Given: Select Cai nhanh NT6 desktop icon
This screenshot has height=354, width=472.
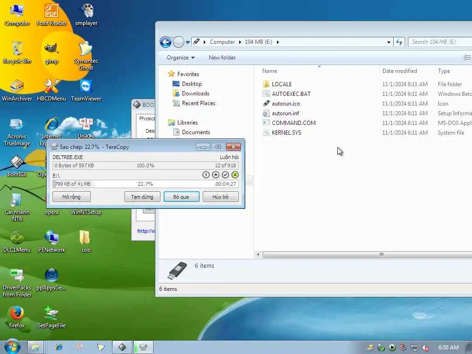Looking at the screenshot, I should point(17,207).
